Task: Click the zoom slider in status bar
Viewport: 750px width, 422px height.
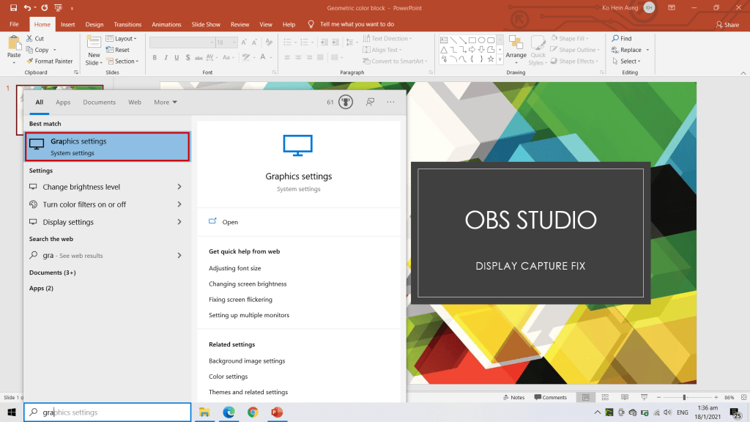Action: (x=685, y=397)
